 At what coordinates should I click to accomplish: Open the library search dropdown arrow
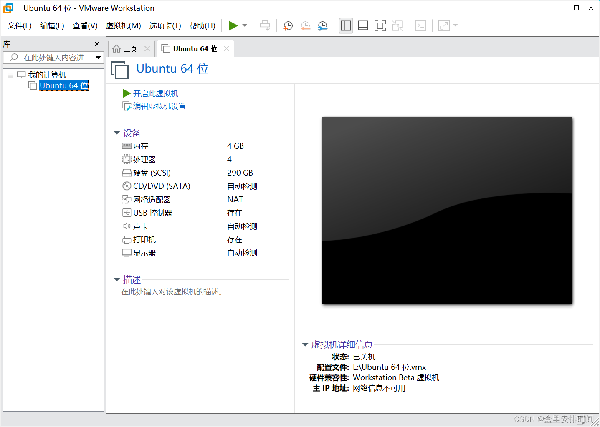tap(99, 58)
